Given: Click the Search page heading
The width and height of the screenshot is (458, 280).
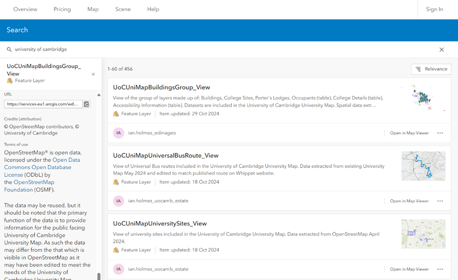Looking at the screenshot, I should (x=17, y=30).
